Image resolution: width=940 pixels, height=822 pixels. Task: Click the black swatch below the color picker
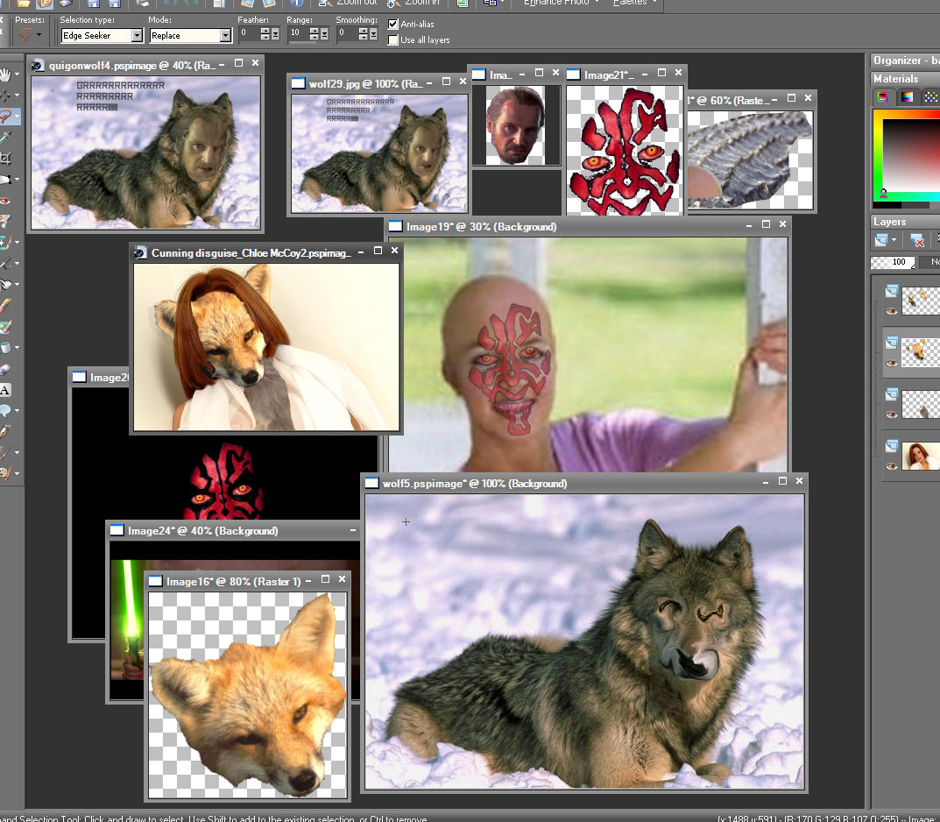point(887,205)
